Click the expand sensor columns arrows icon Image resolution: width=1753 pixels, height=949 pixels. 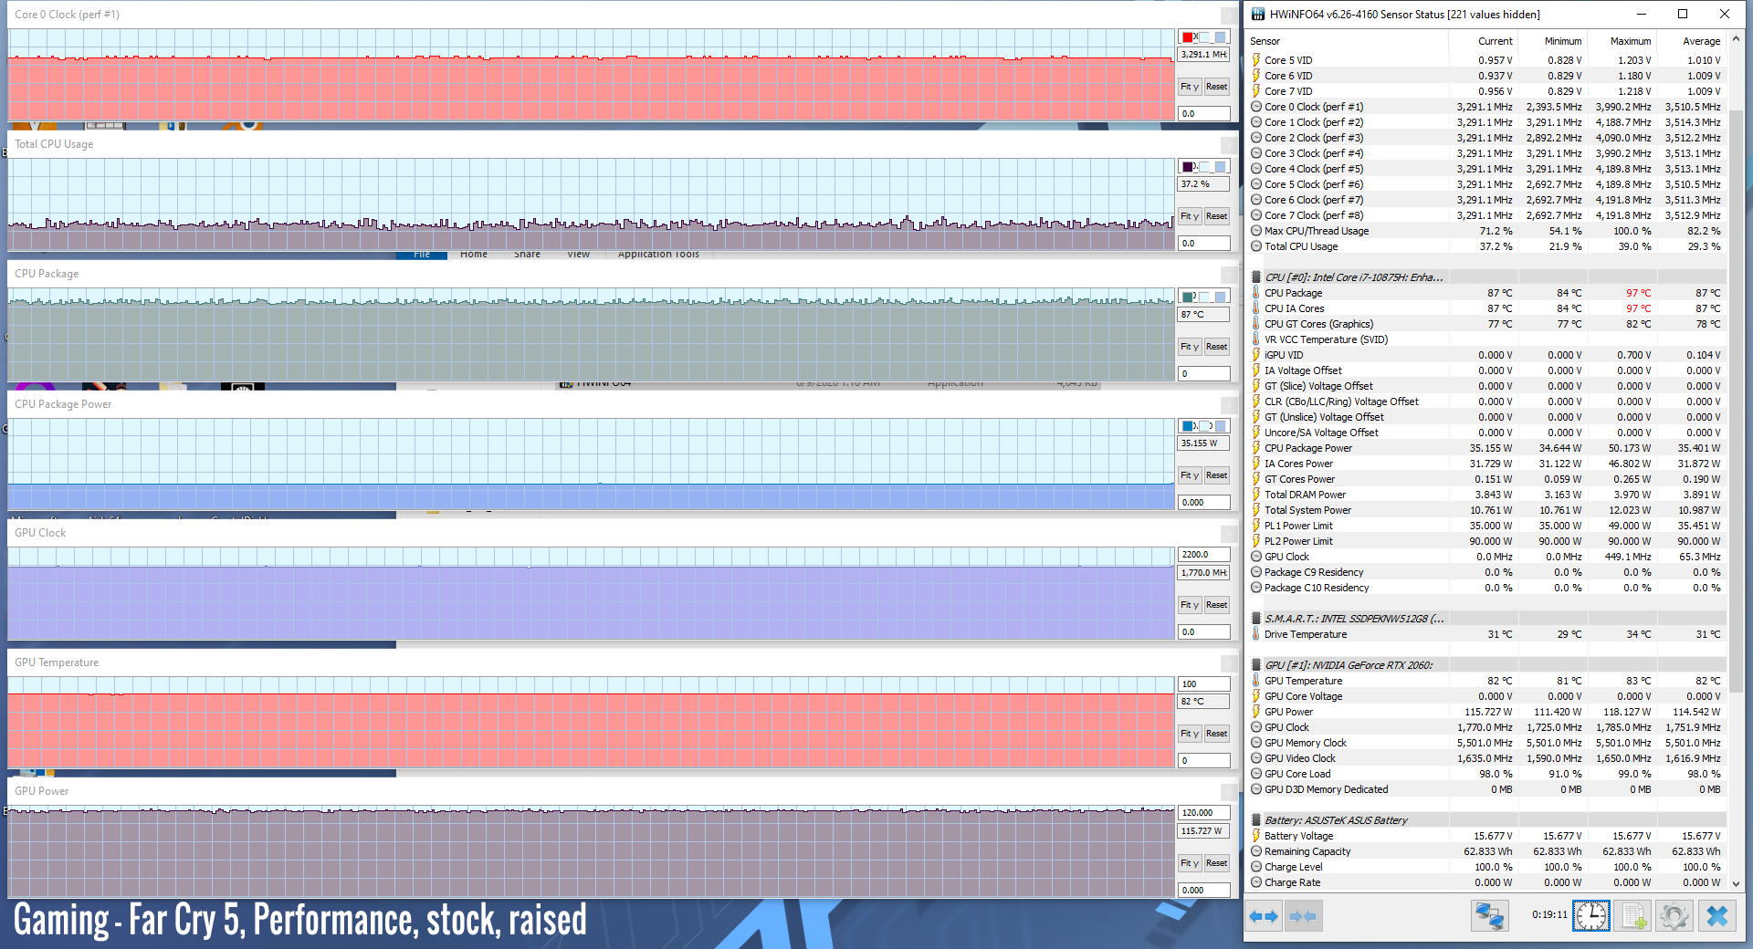(1265, 916)
